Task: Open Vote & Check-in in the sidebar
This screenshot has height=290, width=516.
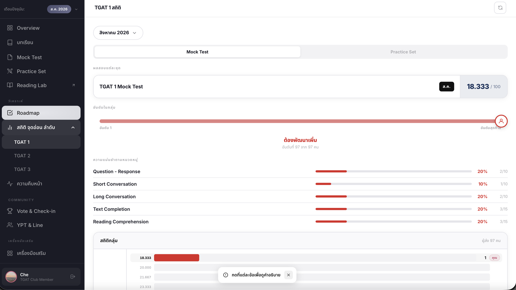Action: click(x=41, y=211)
